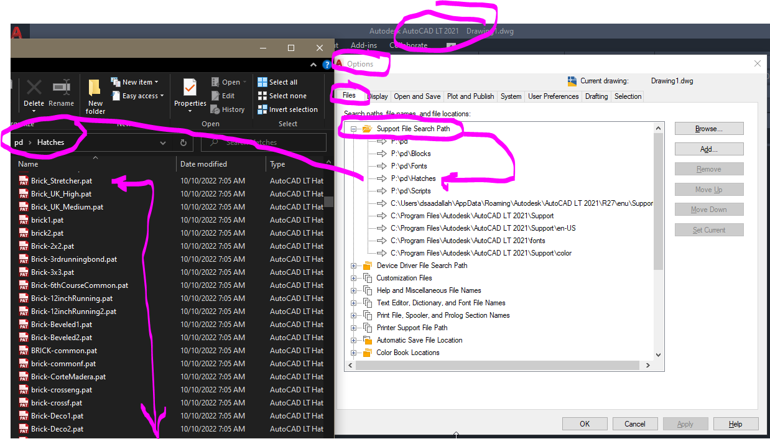Click the Brick-CorteMadera.pat file icon

24,377
